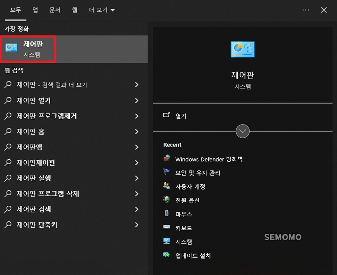Viewport: 337px width, 275px height.
Task: Click the search icon beside 제어판 홈
Action: point(8,131)
